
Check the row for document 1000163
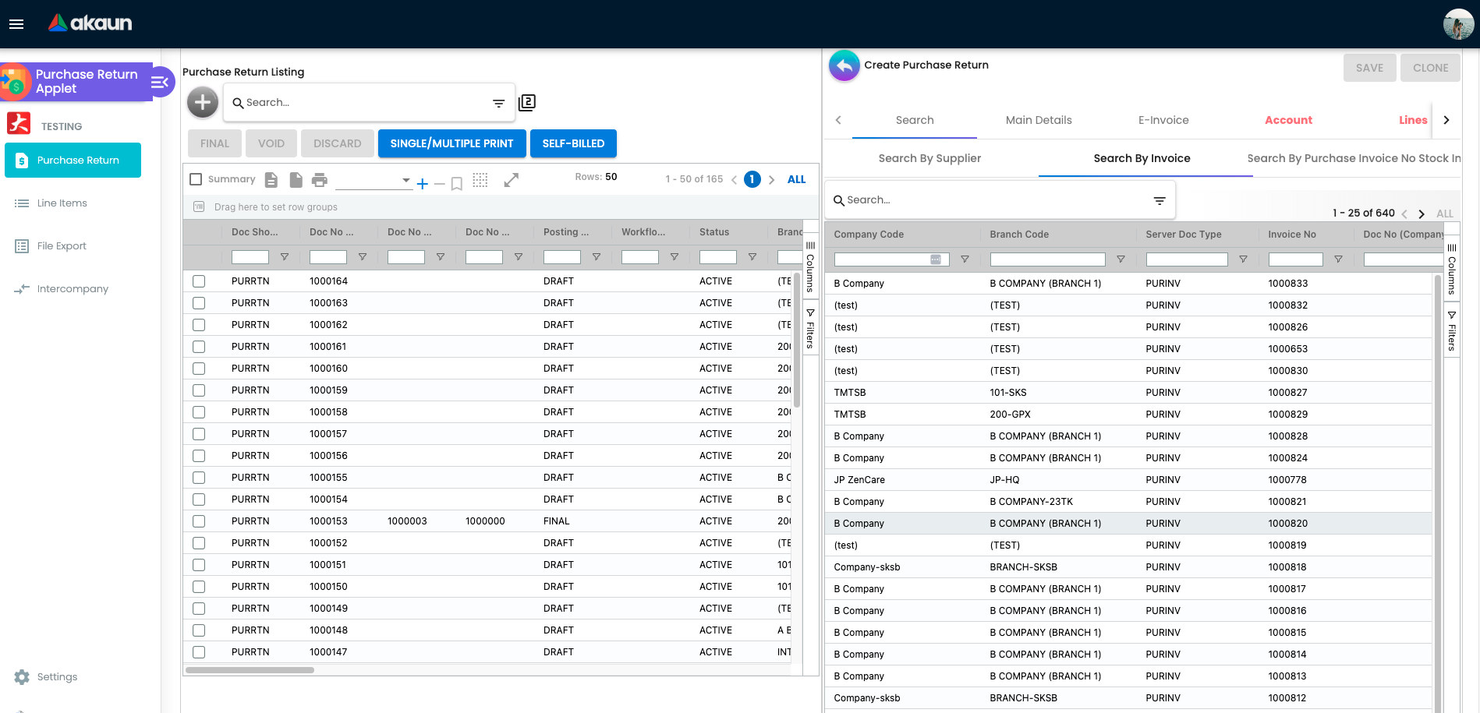199,303
